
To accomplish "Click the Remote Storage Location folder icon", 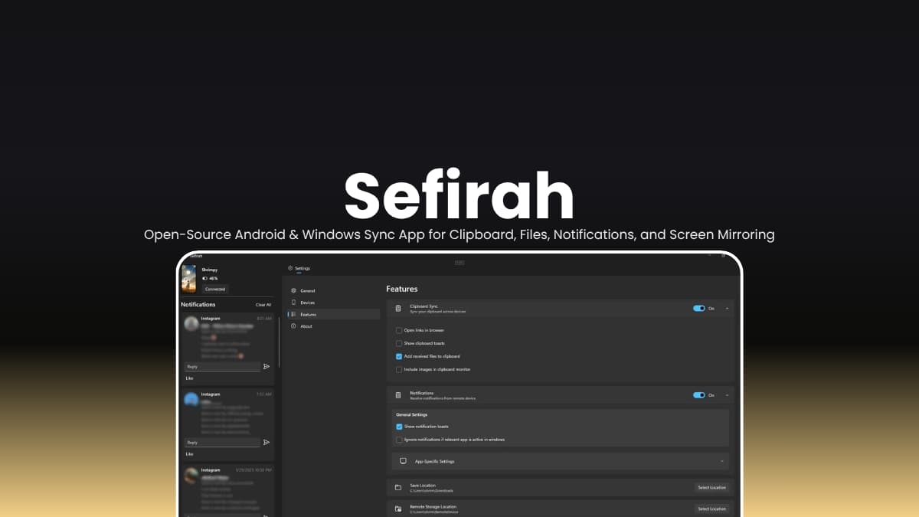I will [x=398, y=509].
